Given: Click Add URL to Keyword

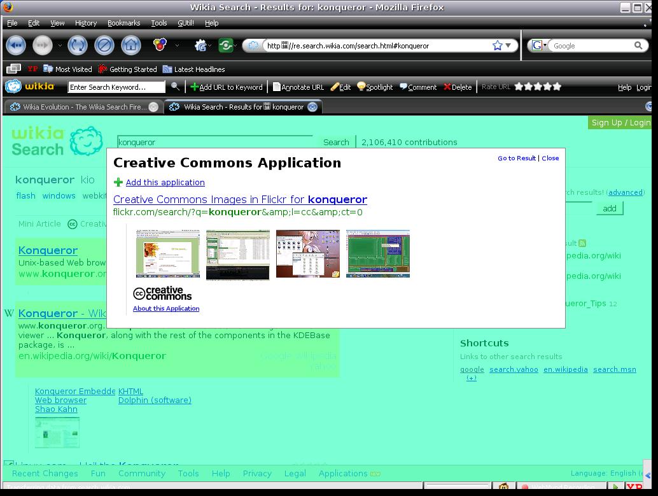Looking at the screenshot, I should [226, 87].
